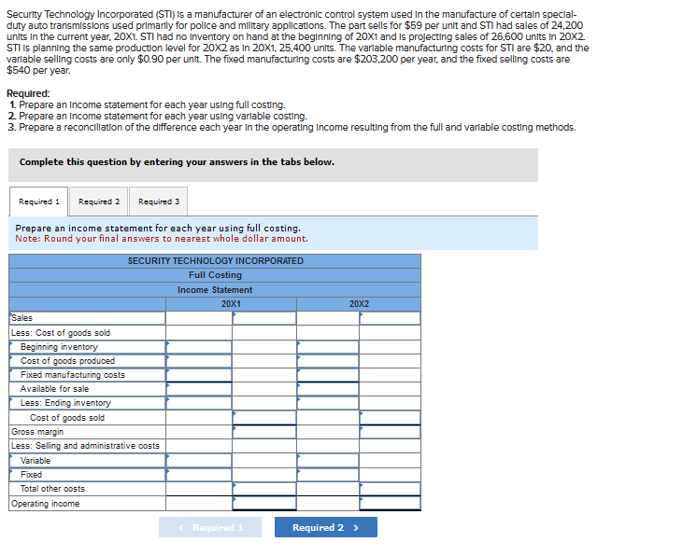Click the blue Required 2 next button
Screen dimensions: 683x556
(326, 527)
